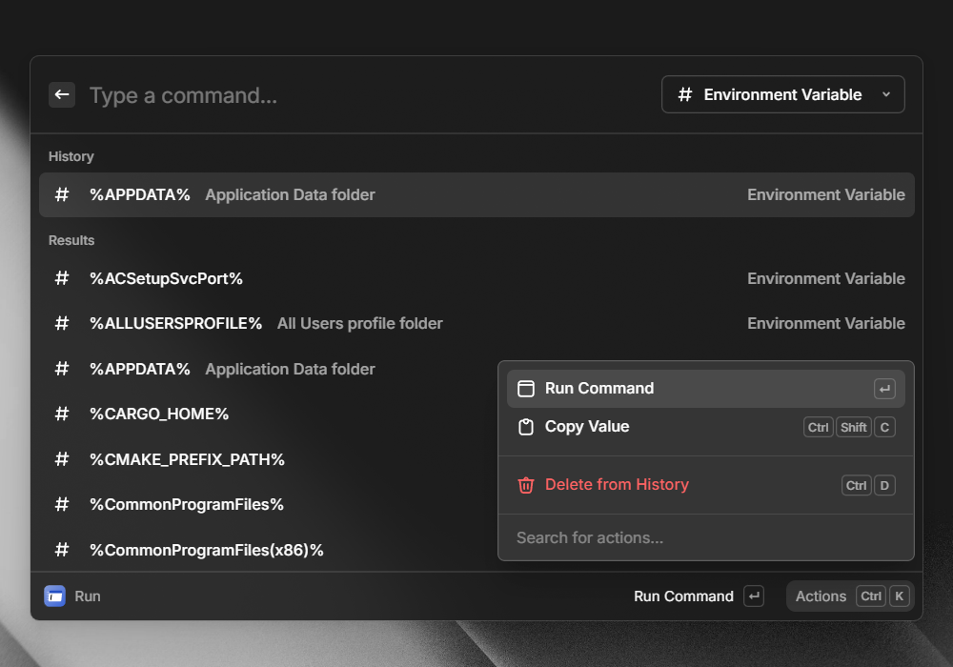Click the hash icon beside %ACSetupSvcPort%
The width and height of the screenshot is (953, 667).
tap(62, 278)
